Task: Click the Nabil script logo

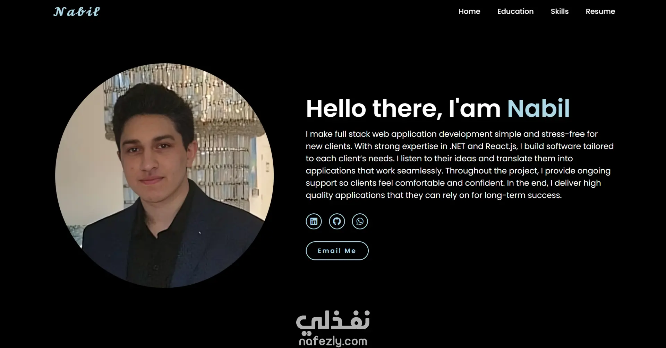Action: pyautogui.click(x=76, y=12)
